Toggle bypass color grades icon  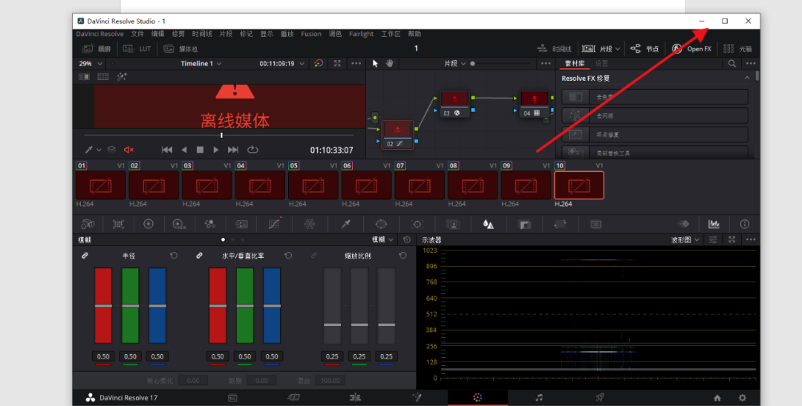coord(319,64)
